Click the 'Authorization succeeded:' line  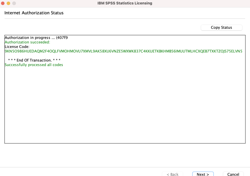[27, 42]
